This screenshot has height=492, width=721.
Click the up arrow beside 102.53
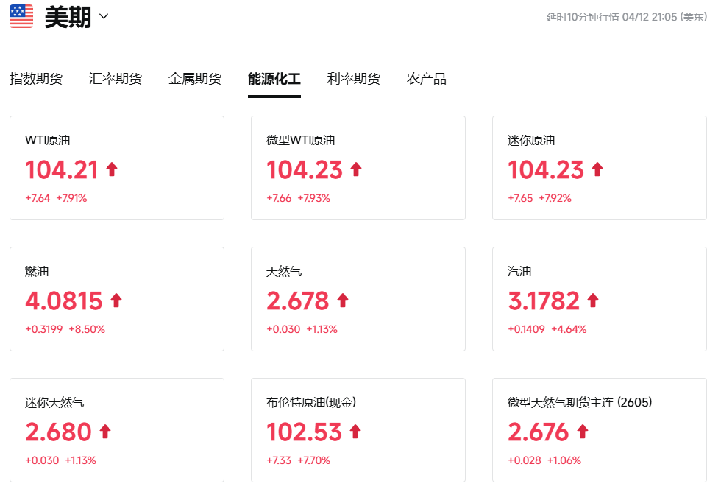click(355, 432)
